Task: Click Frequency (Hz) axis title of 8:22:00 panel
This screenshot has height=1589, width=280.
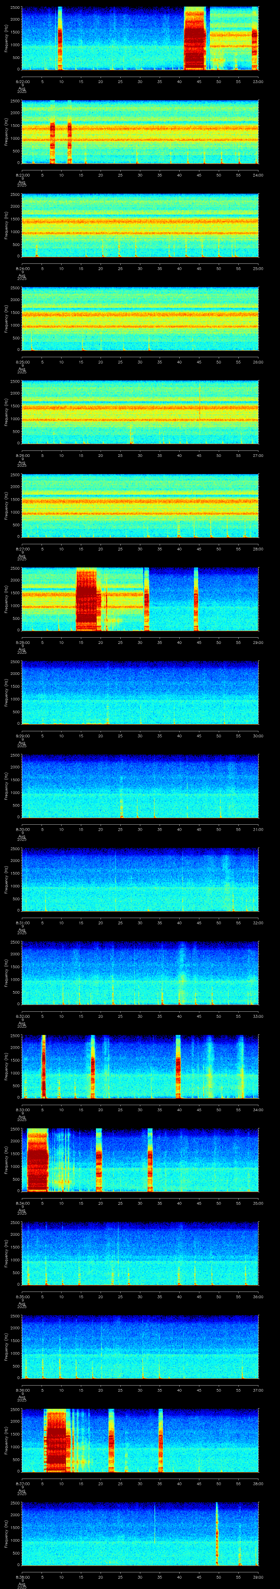Action: pyautogui.click(x=6, y=38)
